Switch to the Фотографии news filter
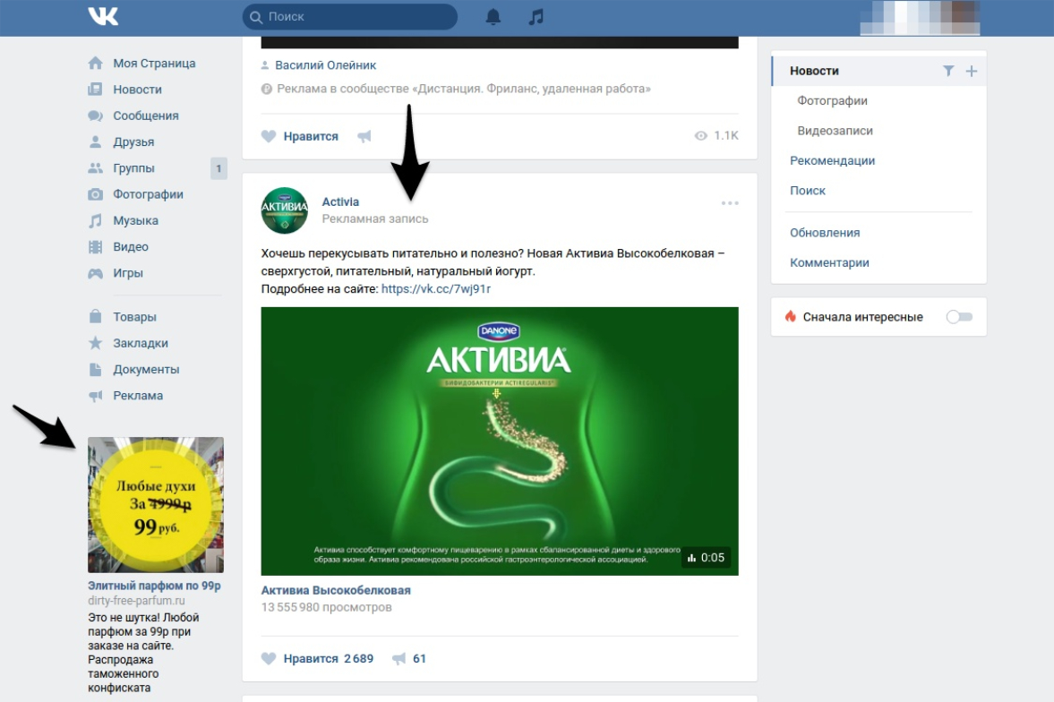Image resolution: width=1054 pixels, height=702 pixels. click(832, 101)
